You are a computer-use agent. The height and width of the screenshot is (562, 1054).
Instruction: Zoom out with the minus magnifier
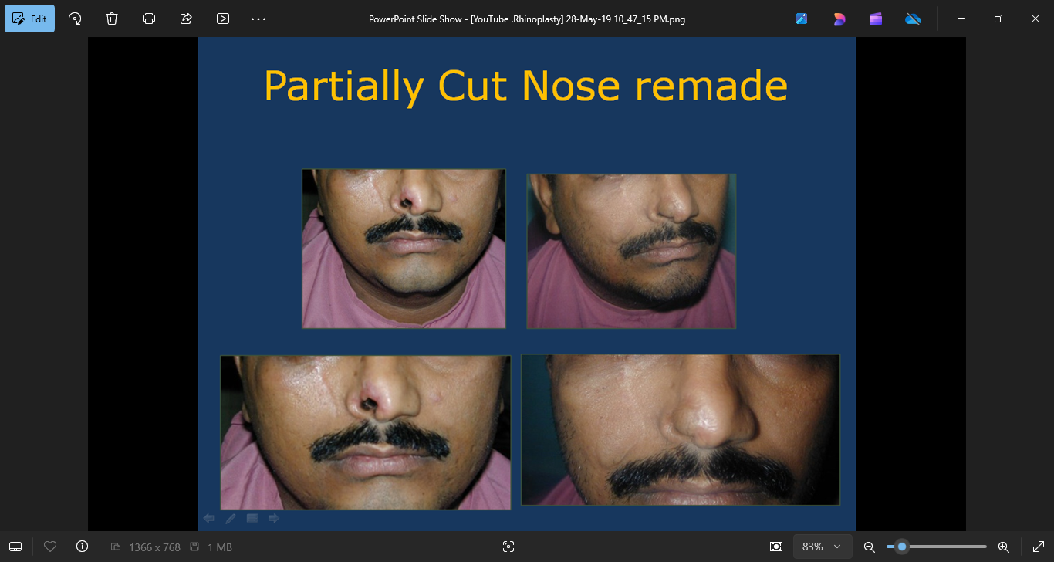coord(869,547)
